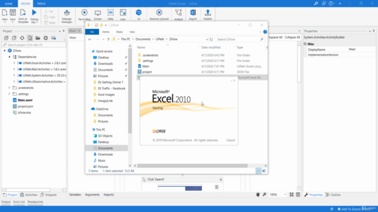Open Manage Packages
Screen dimensions: 378x212
(x=67, y=16)
